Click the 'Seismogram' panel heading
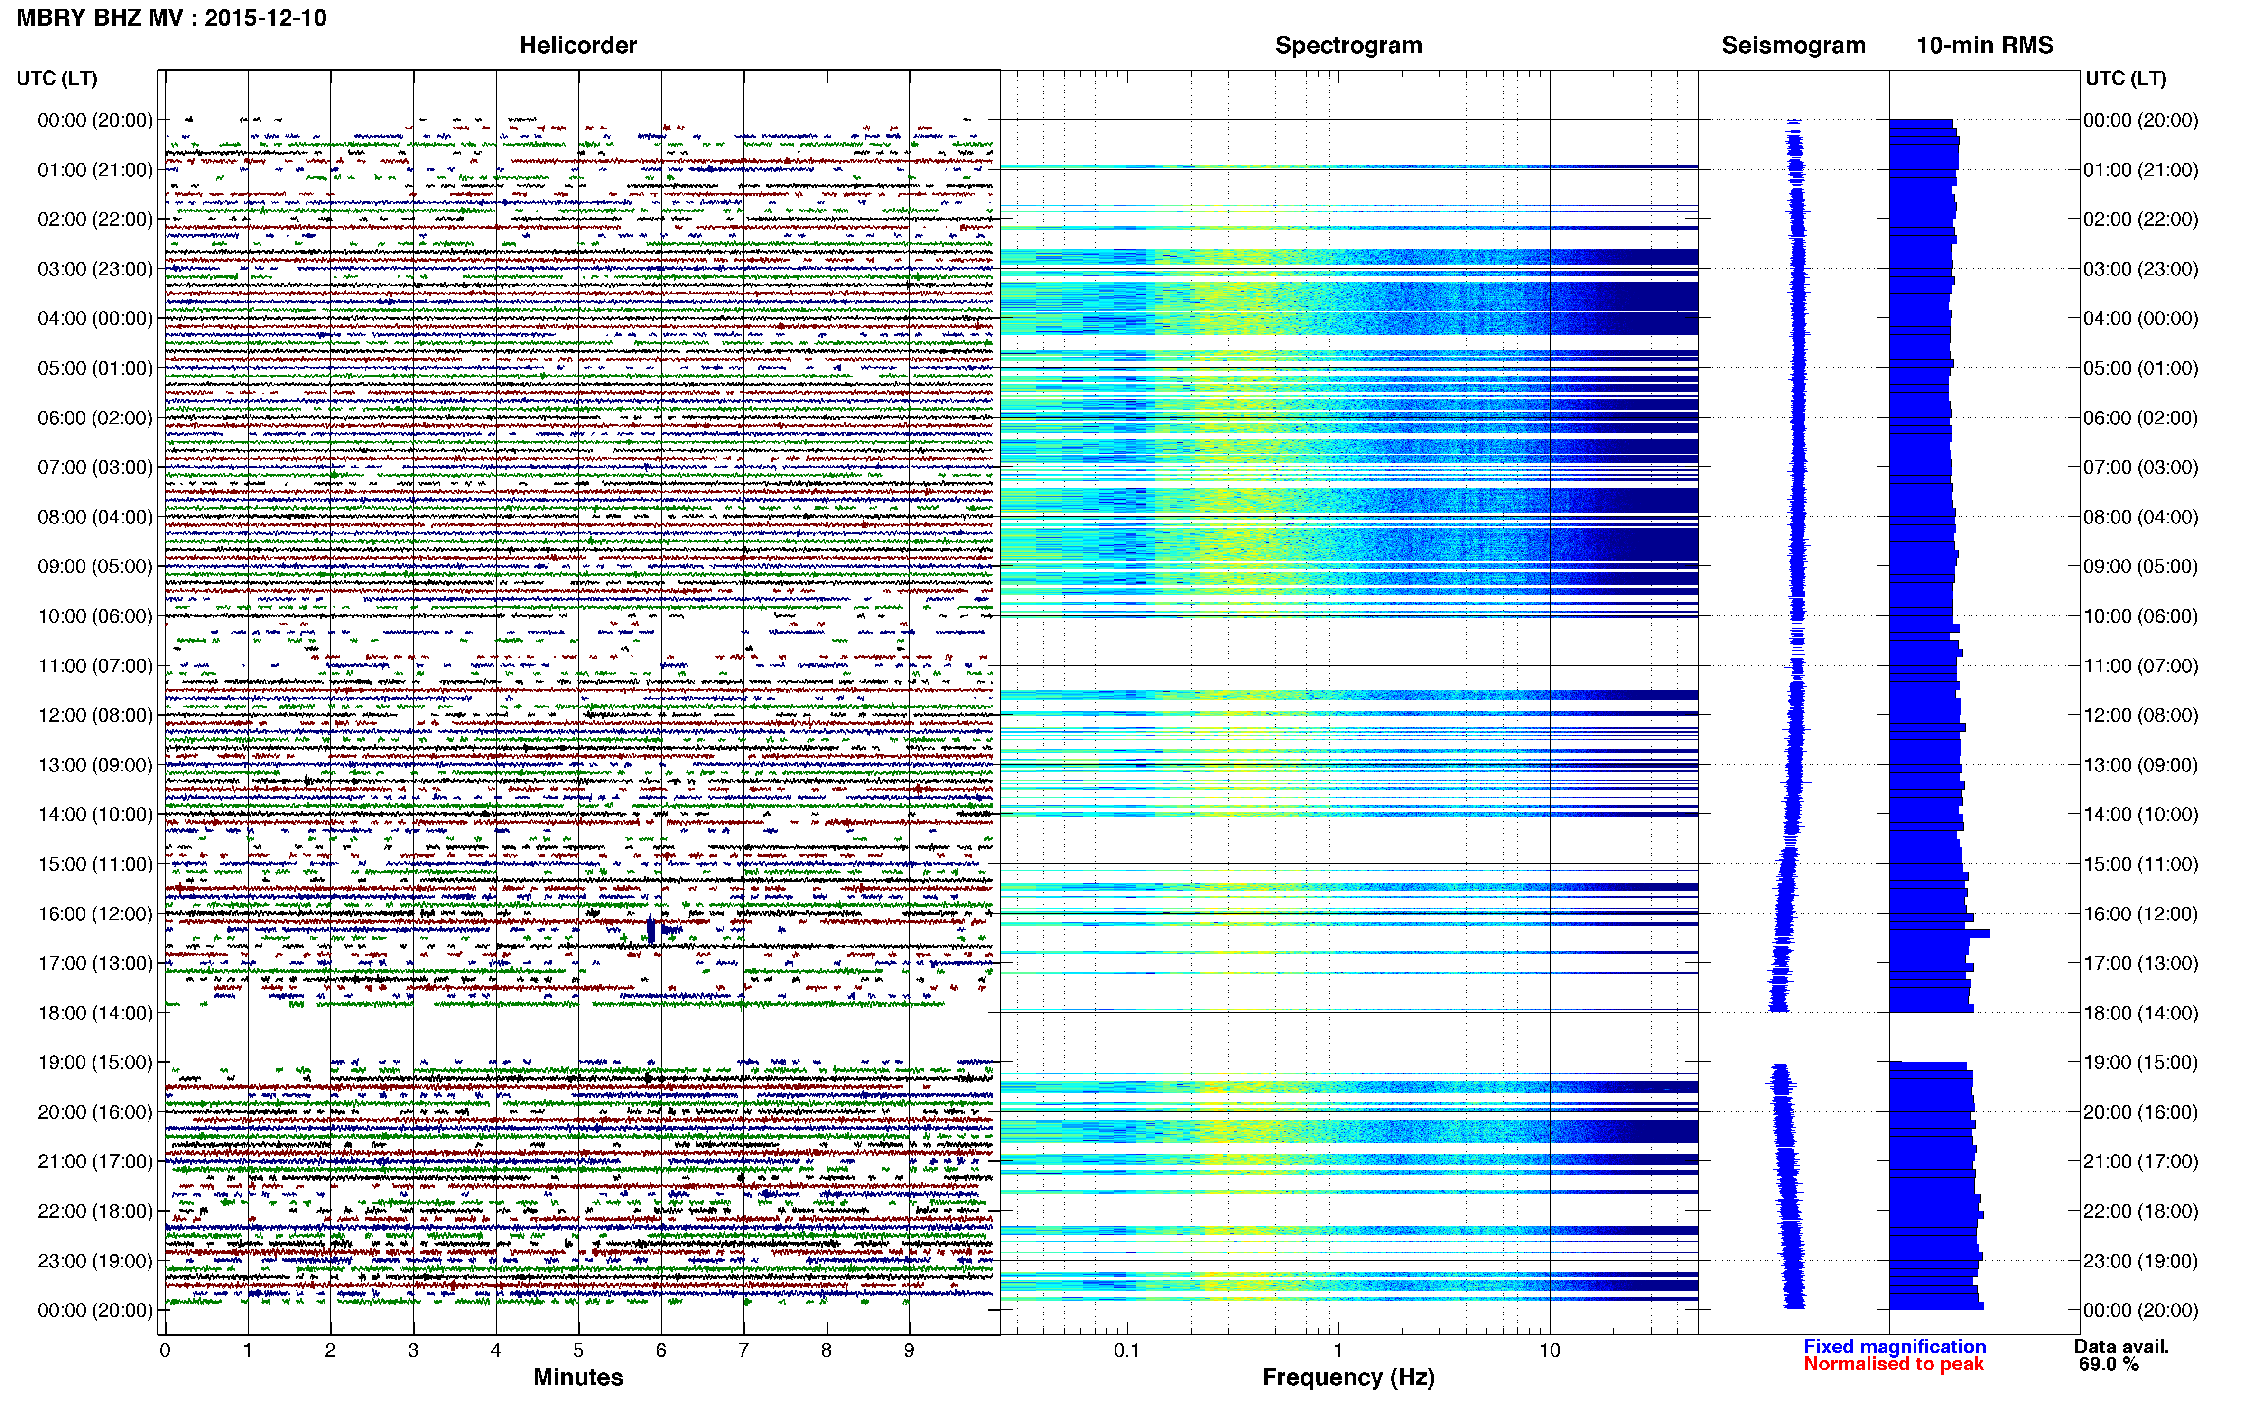This screenshot has width=2249, height=1405. point(1794,46)
